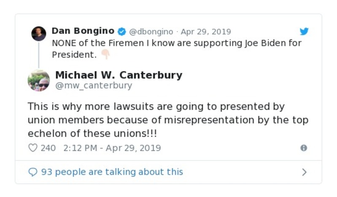
Task: Click Canterbury's tweet text about lawsuits
Action: [168, 120]
